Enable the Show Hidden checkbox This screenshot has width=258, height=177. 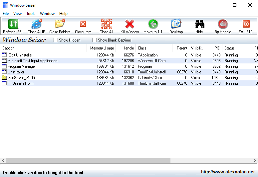[x=56, y=40]
